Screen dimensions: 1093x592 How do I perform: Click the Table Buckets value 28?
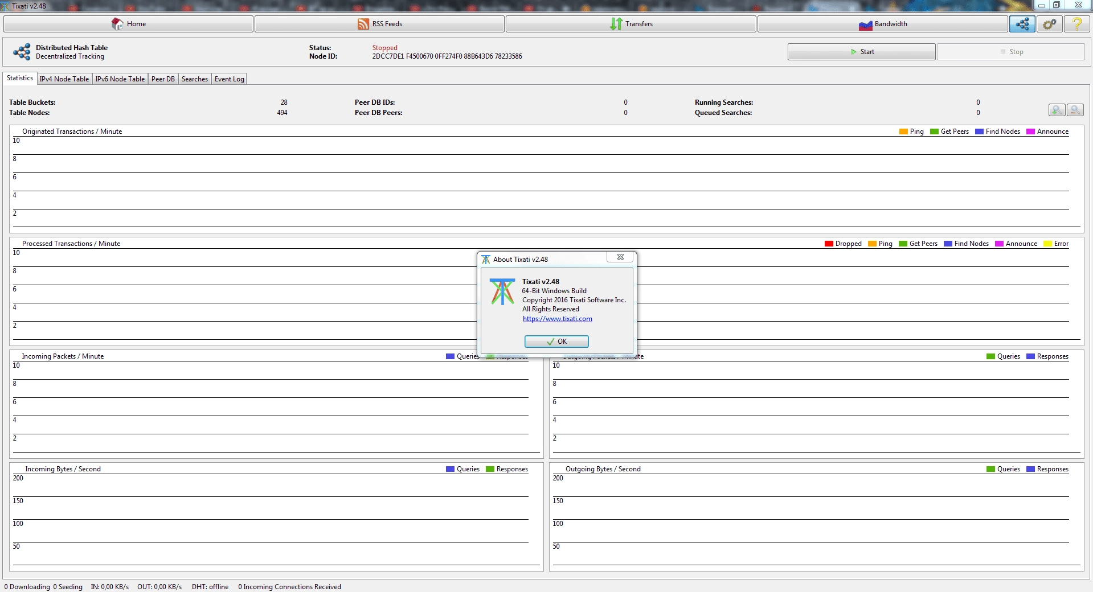(284, 102)
